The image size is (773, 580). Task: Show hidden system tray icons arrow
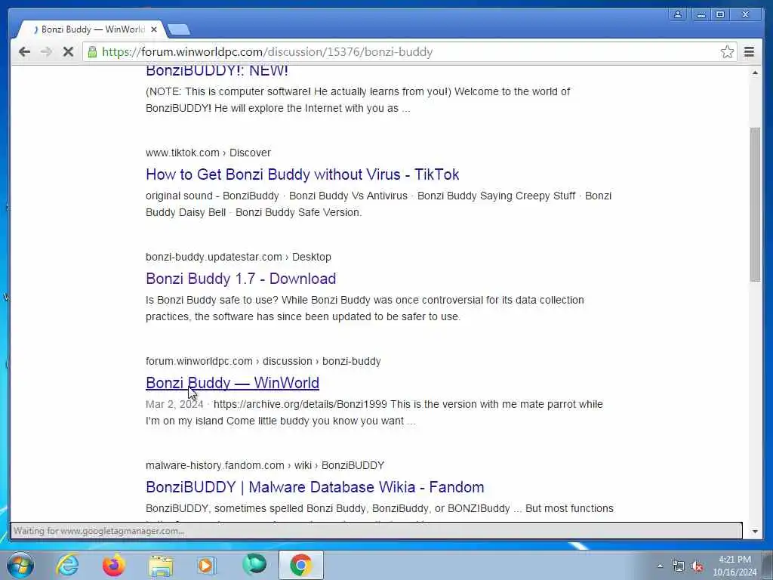click(x=660, y=566)
